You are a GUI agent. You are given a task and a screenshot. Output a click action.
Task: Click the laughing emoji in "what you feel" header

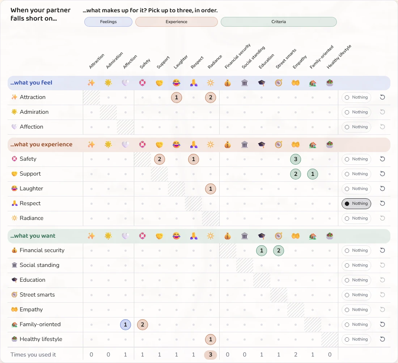(x=177, y=83)
